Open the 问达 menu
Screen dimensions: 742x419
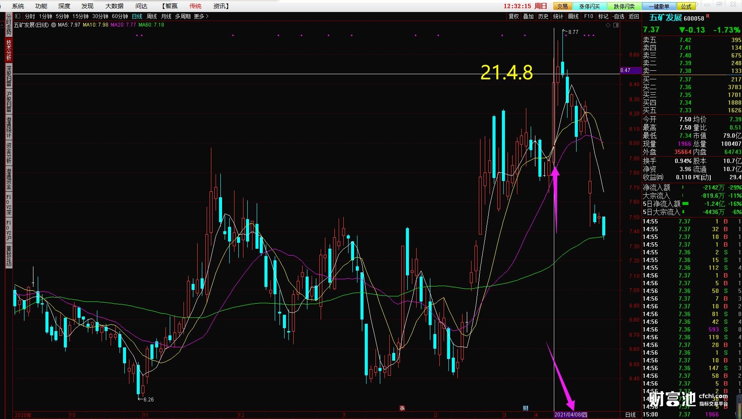141,6
